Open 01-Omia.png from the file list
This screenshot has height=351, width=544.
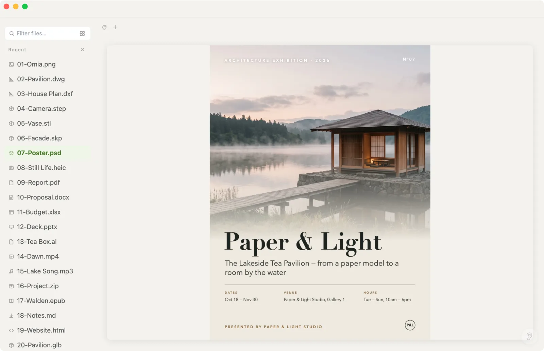pos(48,64)
